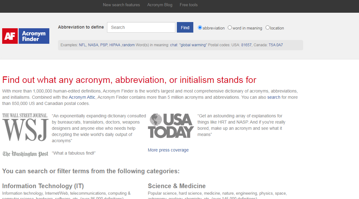Screen dimensions: 359x199
Task: Click the "What a fabulous find!" quote
Action: [74, 153]
